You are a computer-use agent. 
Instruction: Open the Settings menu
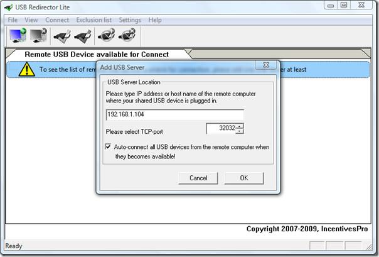tap(130, 20)
